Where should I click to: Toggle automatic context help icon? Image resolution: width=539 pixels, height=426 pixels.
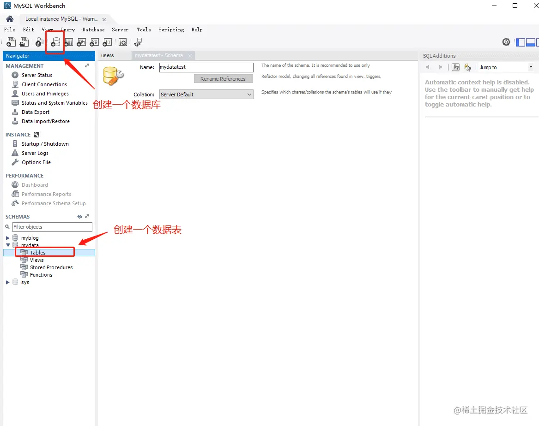click(x=467, y=67)
